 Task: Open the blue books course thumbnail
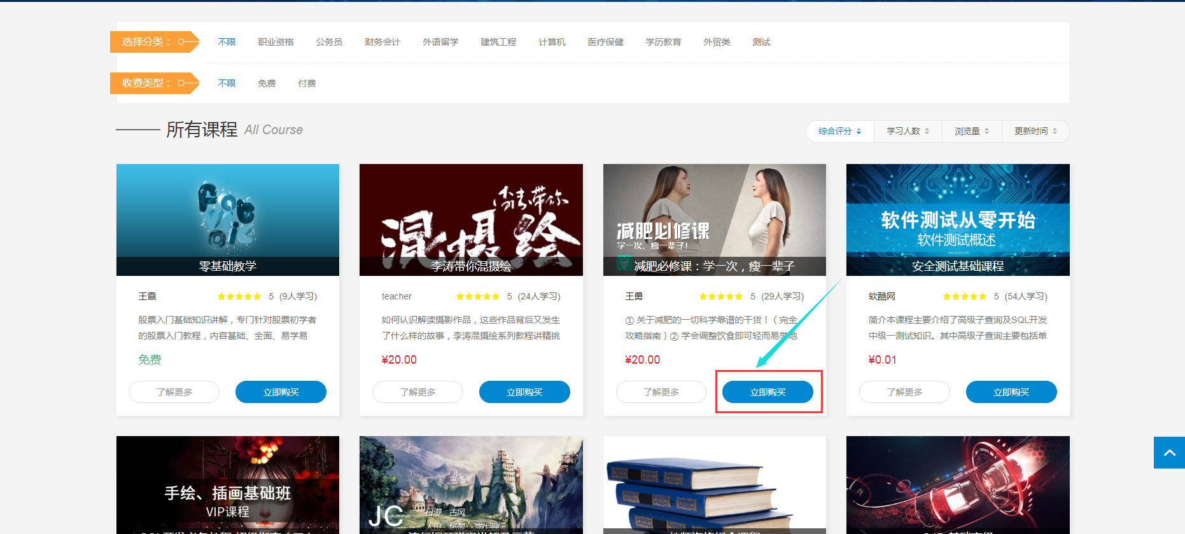[x=715, y=485]
